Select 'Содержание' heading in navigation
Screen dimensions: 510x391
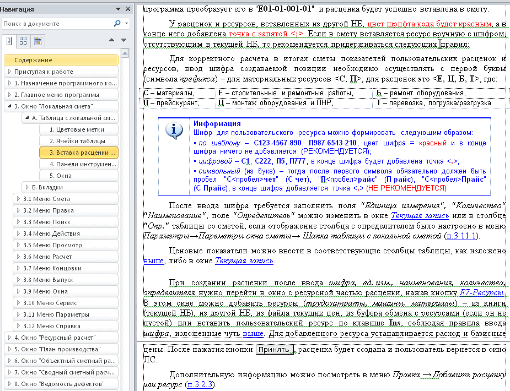(61, 60)
